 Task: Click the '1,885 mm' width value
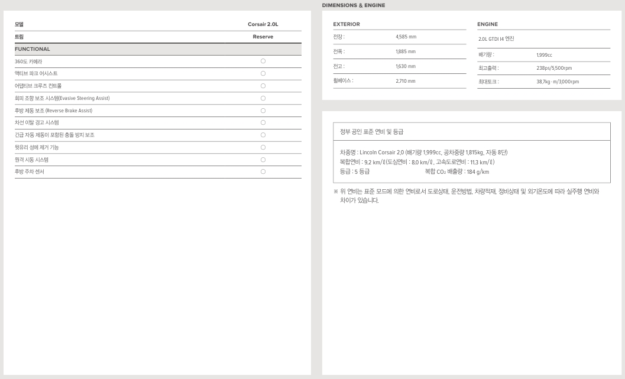pos(406,51)
